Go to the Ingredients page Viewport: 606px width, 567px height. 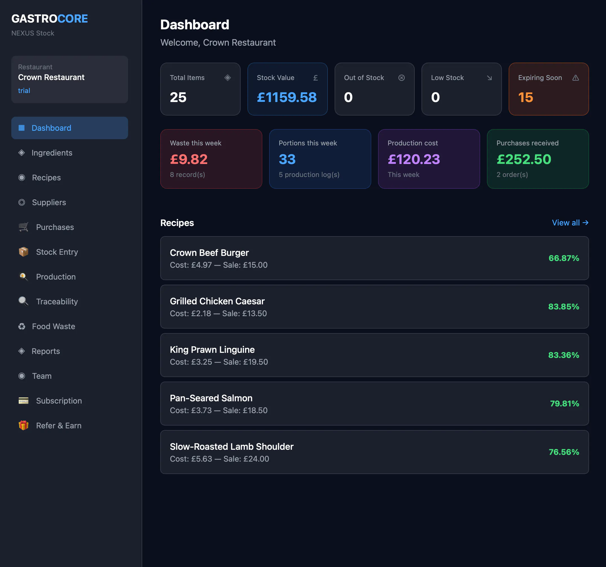pyautogui.click(x=69, y=152)
